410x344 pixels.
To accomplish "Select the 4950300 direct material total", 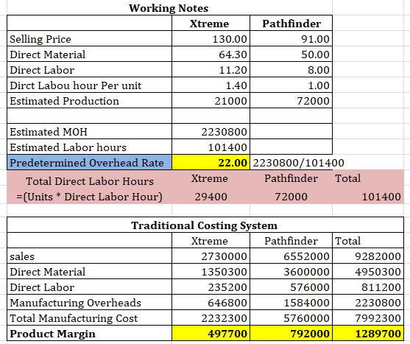I will pos(368,272).
